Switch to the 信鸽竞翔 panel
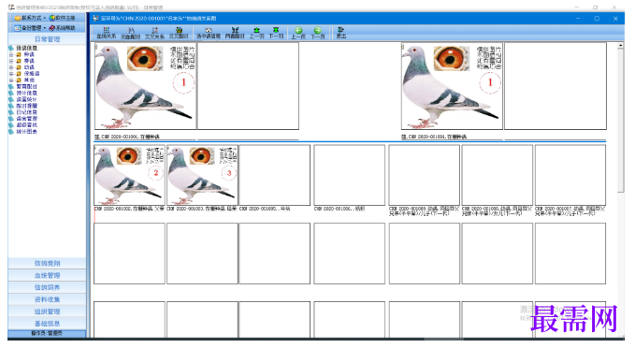The height and width of the screenshot is (348, 635). pos(47,263)
